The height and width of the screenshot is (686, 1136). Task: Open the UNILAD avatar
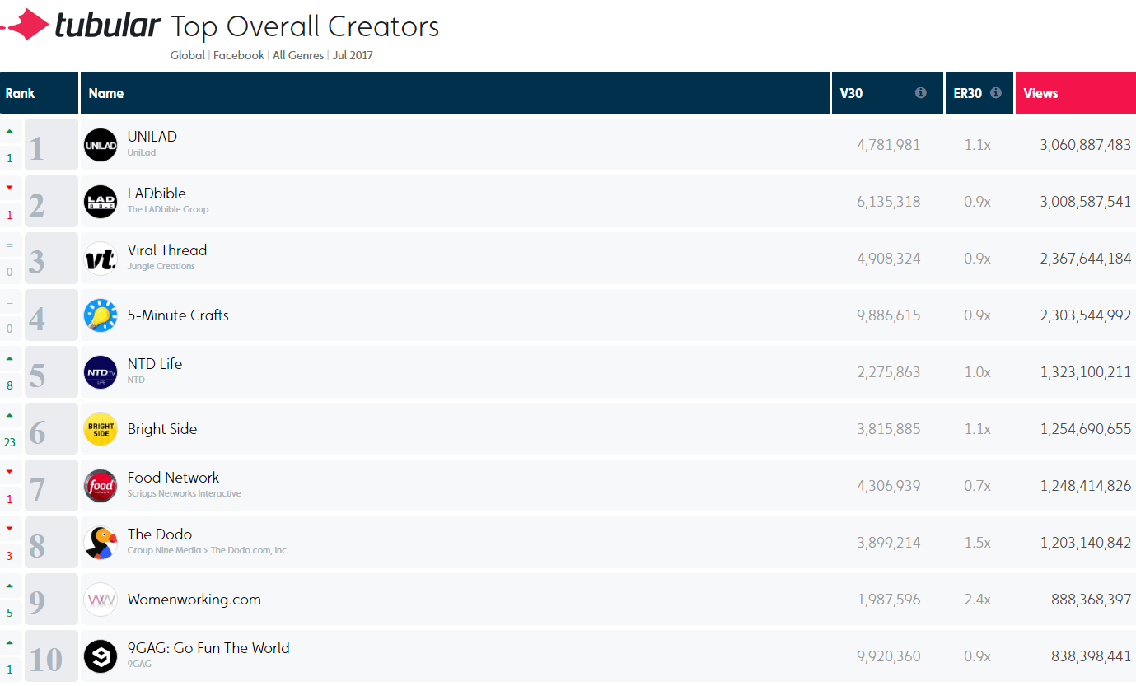[x=101, y=145]
